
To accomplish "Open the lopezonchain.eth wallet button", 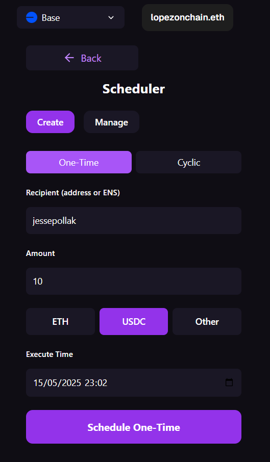I will pyautogui.click(x=187, y=18).
